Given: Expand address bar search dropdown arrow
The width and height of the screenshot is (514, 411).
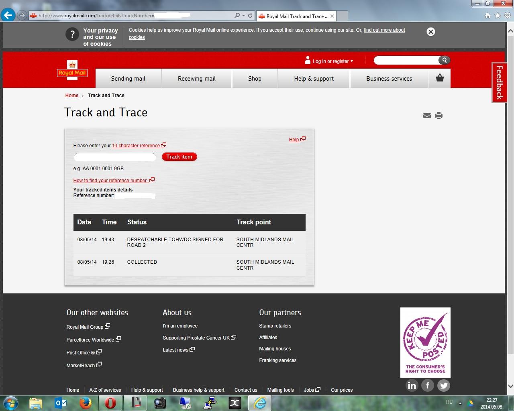Looking at the screenshot, I should click(x=243, y=16).
